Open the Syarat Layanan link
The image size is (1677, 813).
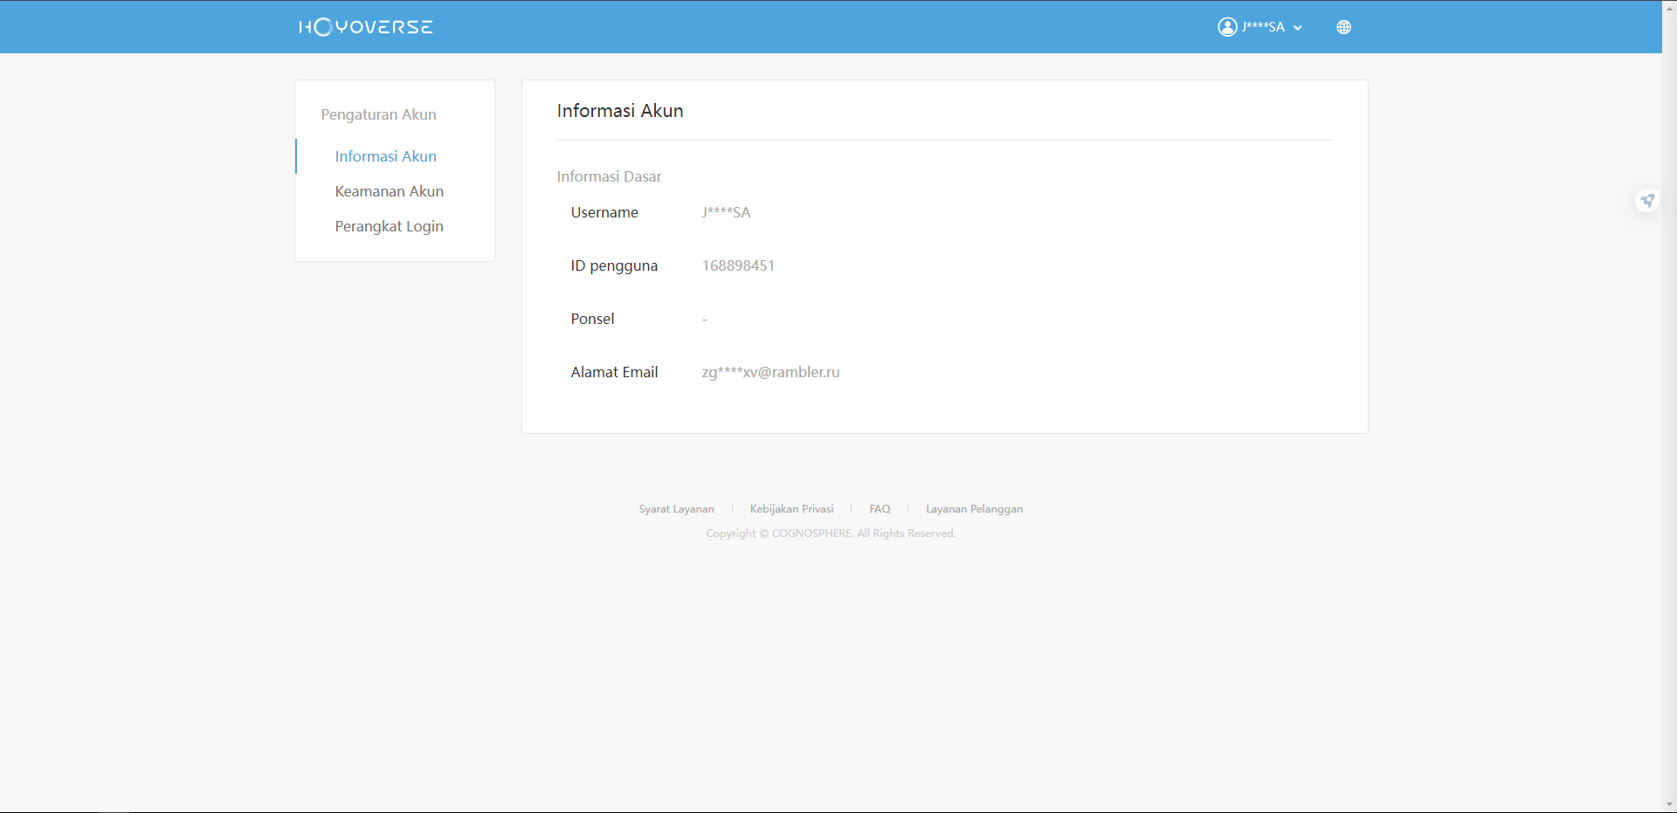coord(676,509)
